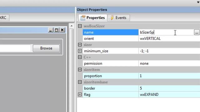The height and width of the screenshot is (112, 200).
Task: Collapse the wxBoxSizer category
Action: coord(80,26)
